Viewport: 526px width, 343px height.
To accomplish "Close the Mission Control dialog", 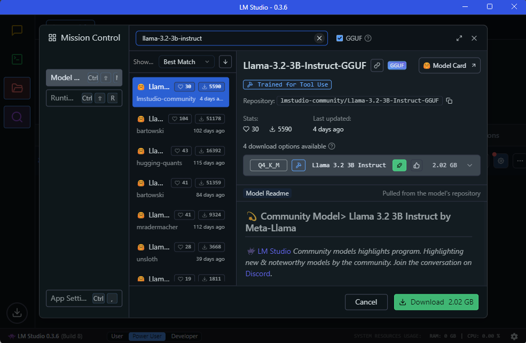I will coord(474,38).
